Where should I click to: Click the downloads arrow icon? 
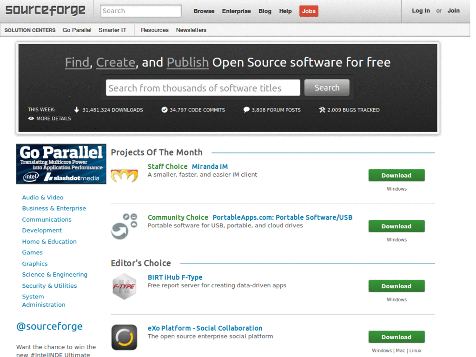click(77, 110)
